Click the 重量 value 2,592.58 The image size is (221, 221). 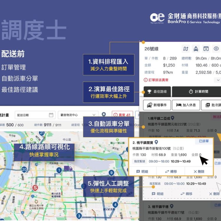click(x=204, y=72)
